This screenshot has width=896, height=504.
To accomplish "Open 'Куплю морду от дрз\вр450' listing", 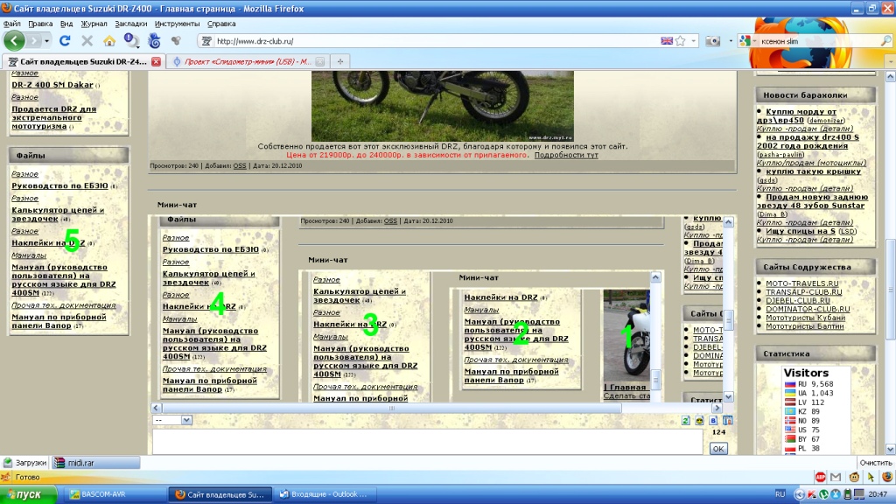I will tap(796, 116).
